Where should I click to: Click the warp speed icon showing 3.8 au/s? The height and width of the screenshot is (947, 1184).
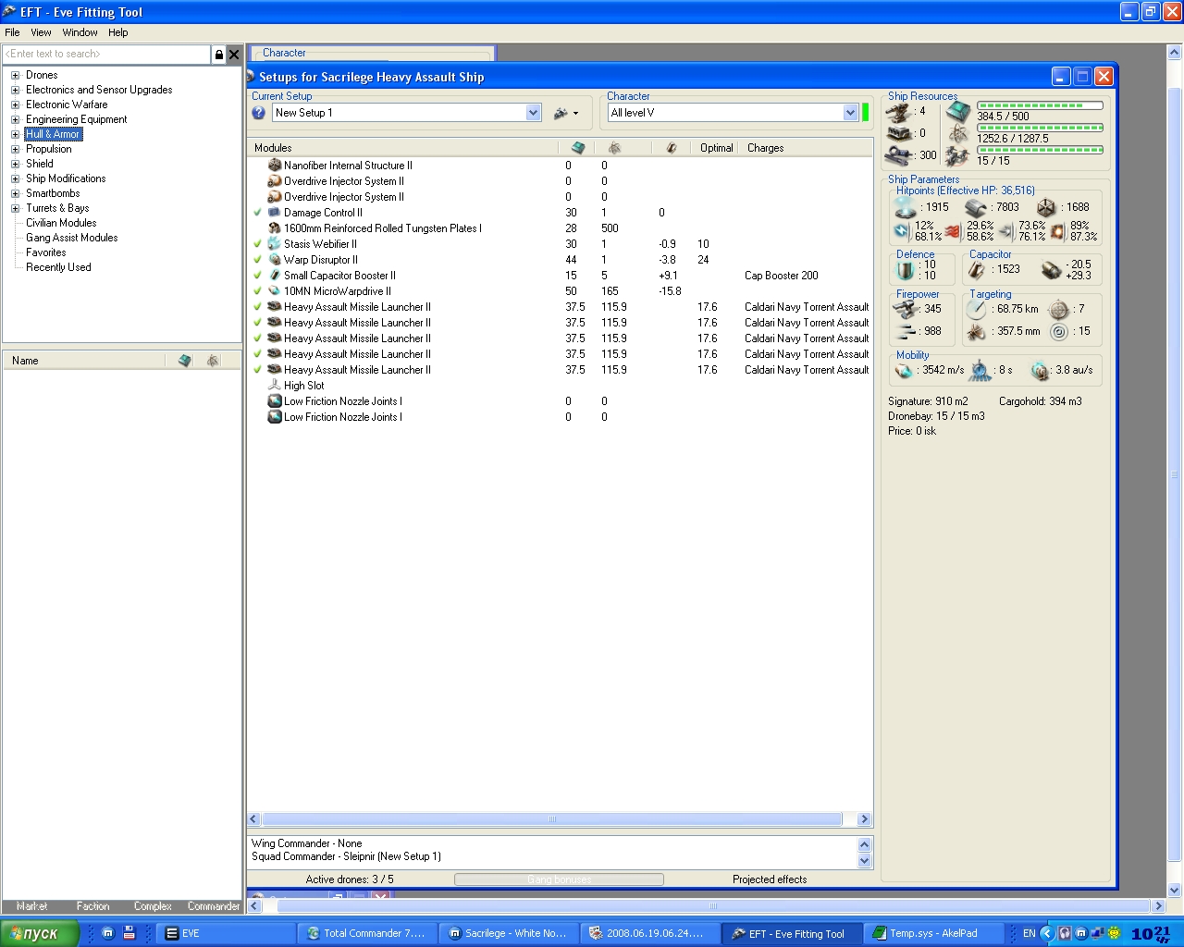[1042, 370]
